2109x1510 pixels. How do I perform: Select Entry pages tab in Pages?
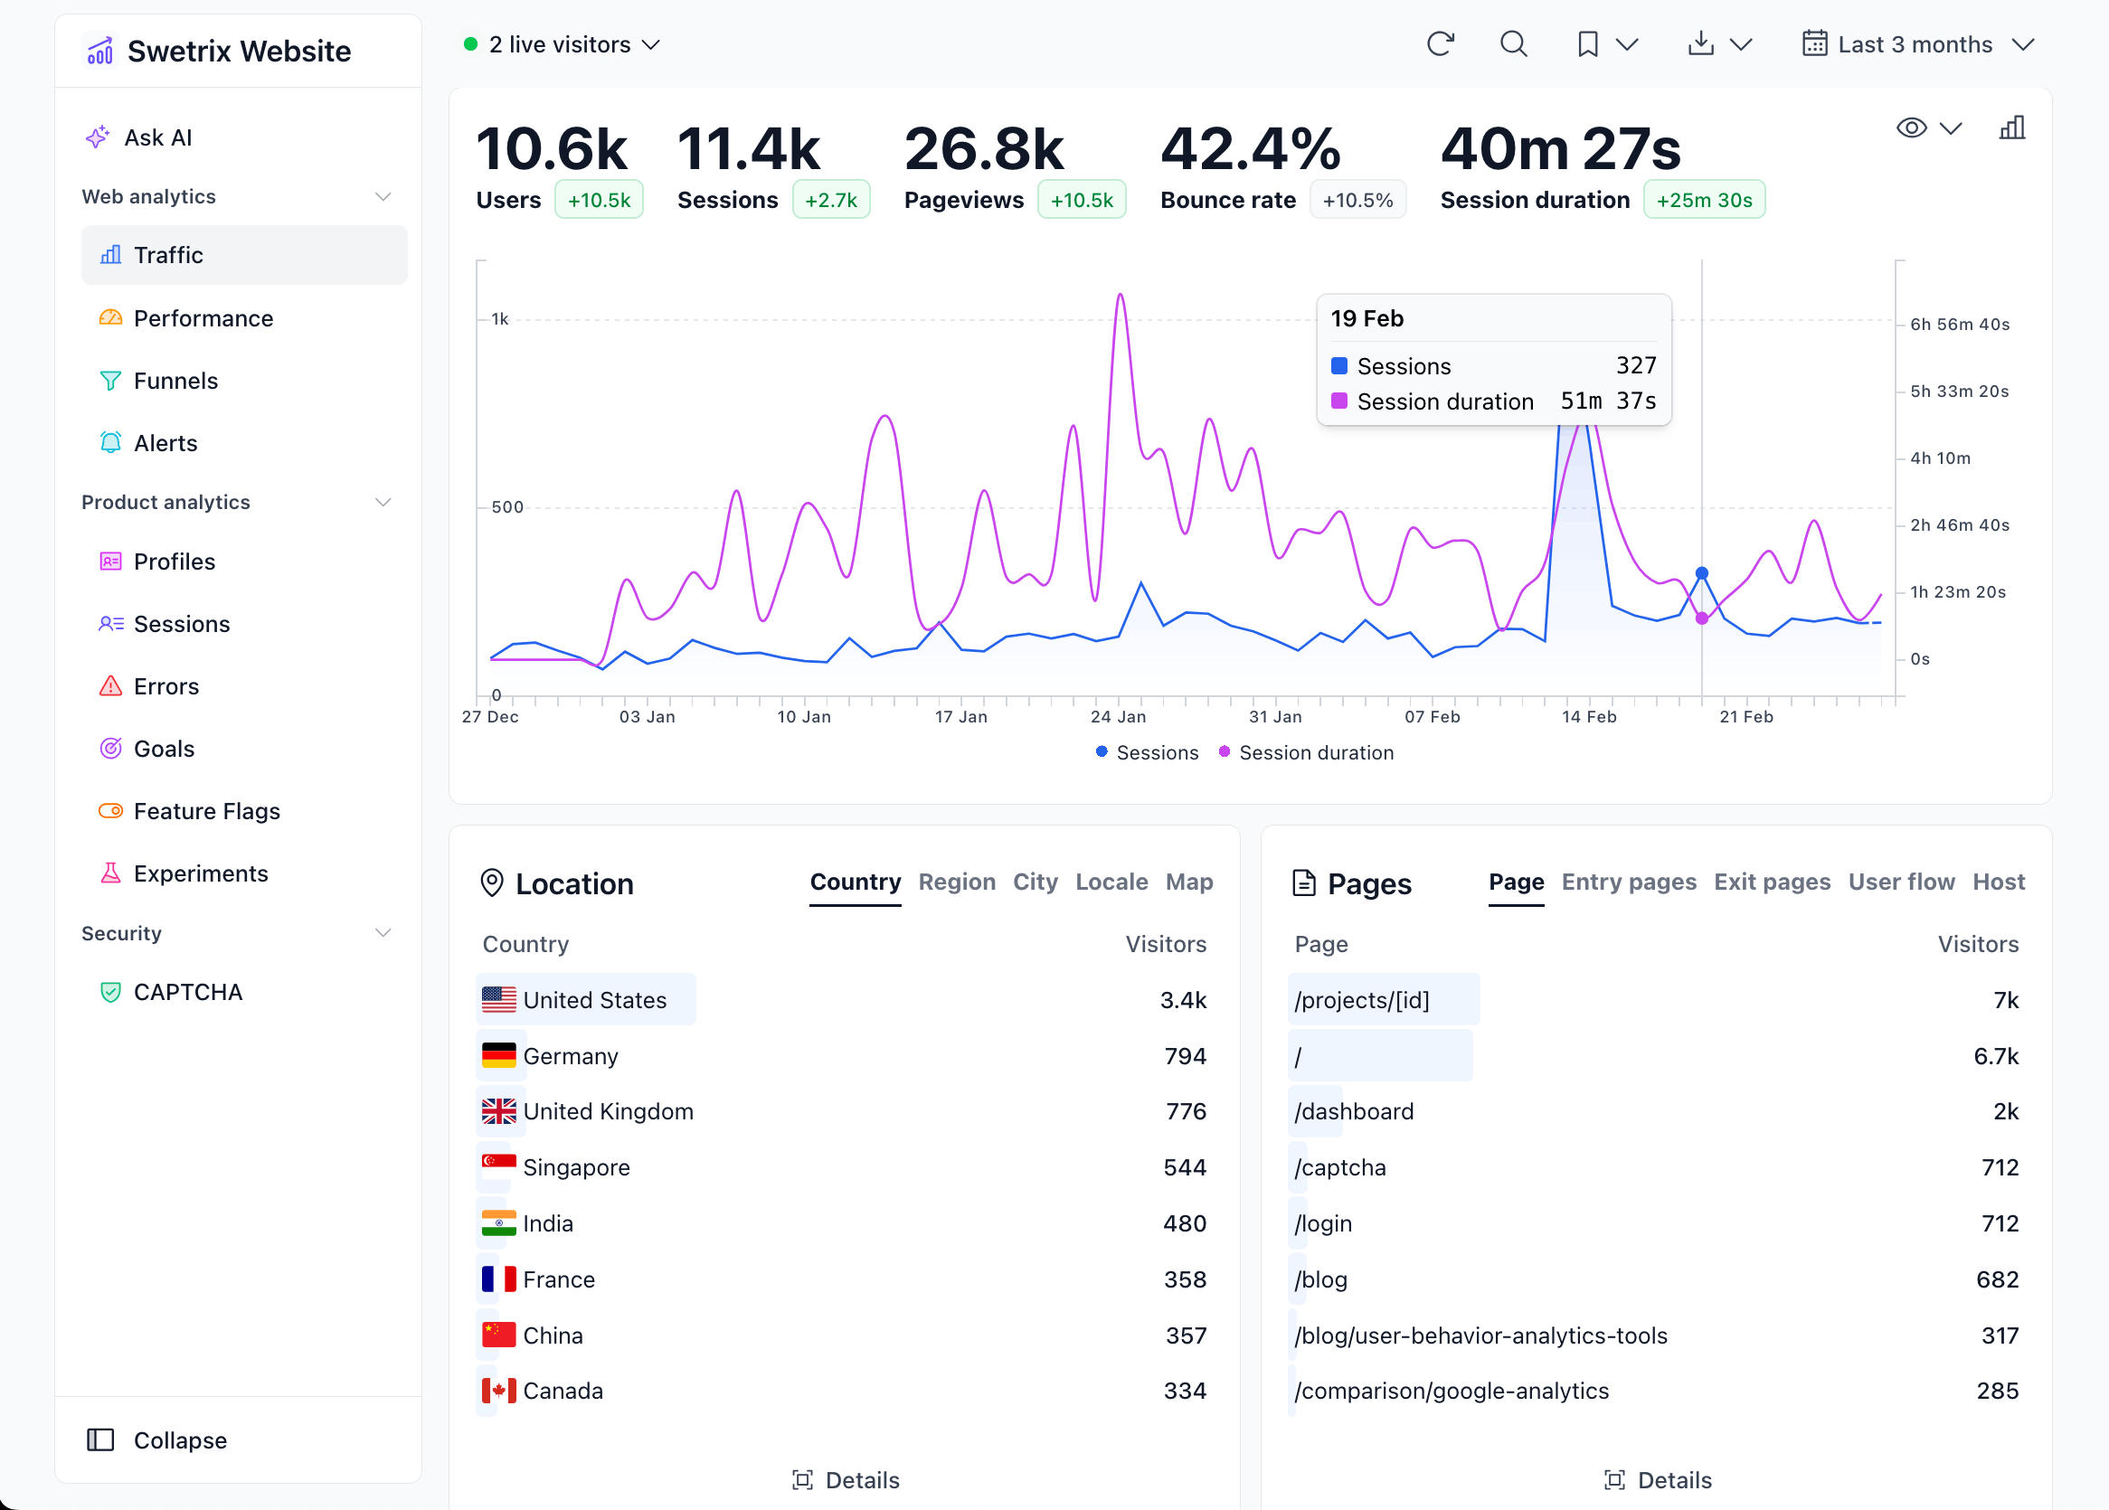click(1629, 882)
